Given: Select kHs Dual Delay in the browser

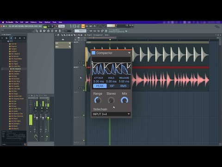Looking at the screenshot, I should pos(14,81).
